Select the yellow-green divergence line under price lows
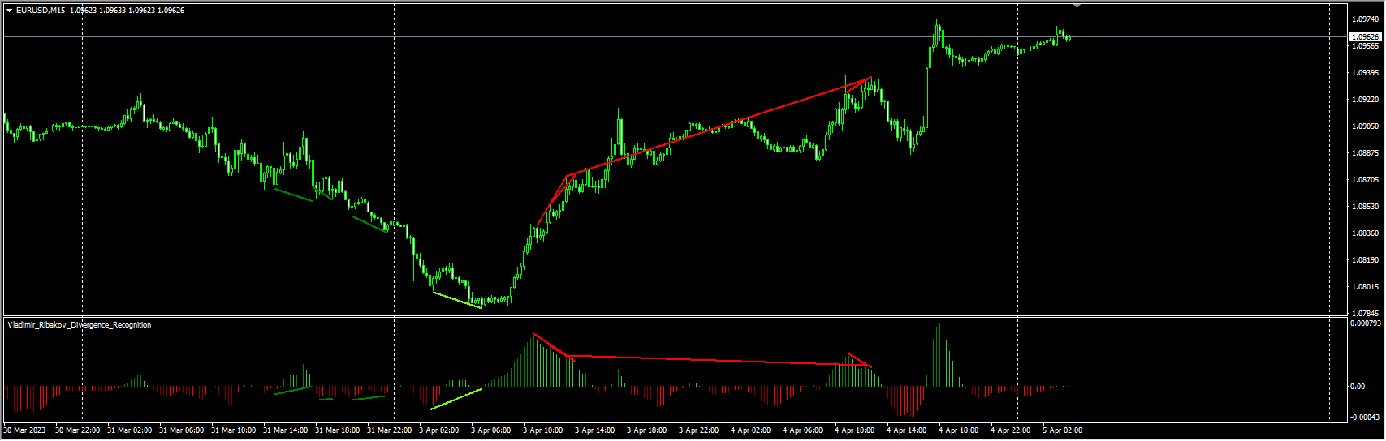 457,300
